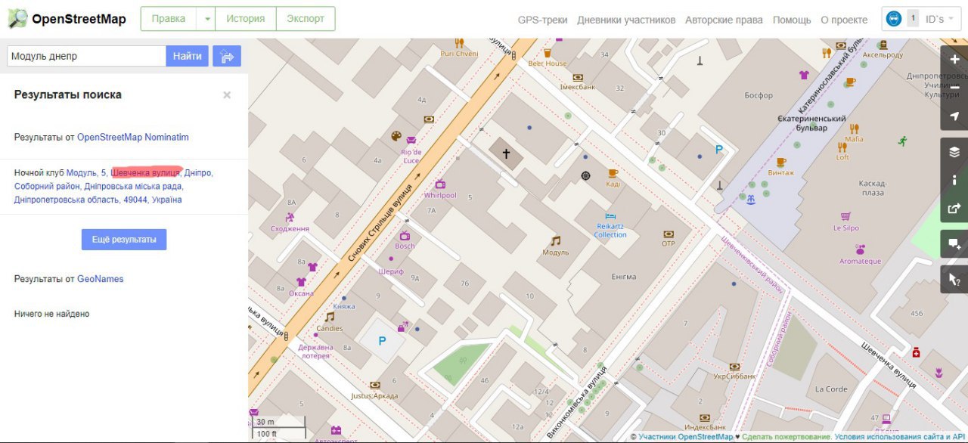
Task: Click the message count badge 1
Action: [x=913, y=19]
